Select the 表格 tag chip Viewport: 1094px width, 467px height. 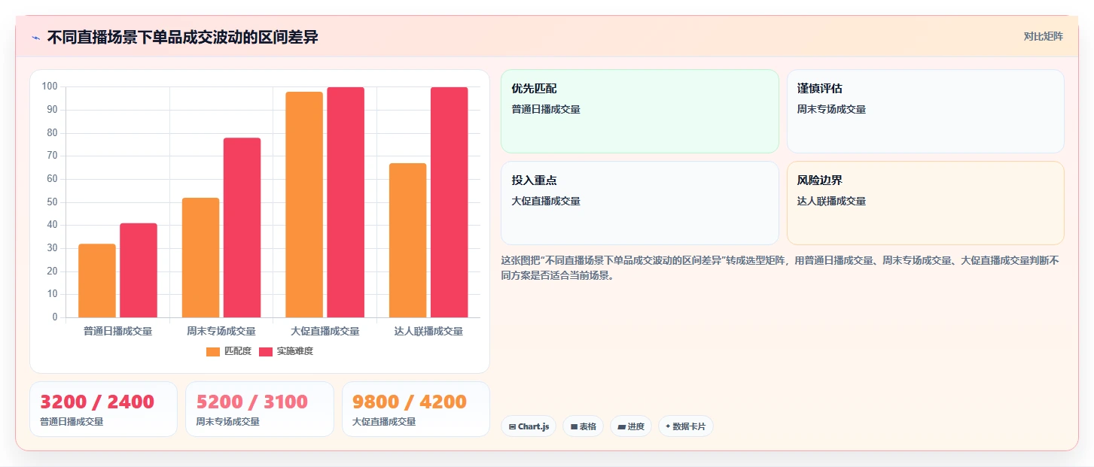tap(583, 426)
